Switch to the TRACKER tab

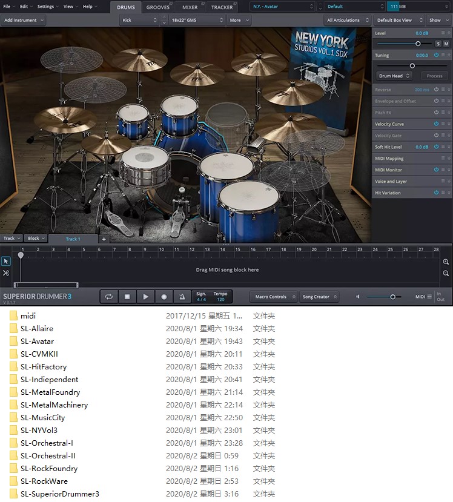[x=222, y=7]
